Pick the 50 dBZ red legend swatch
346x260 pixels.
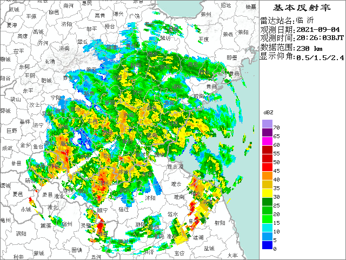coord(267,159)
